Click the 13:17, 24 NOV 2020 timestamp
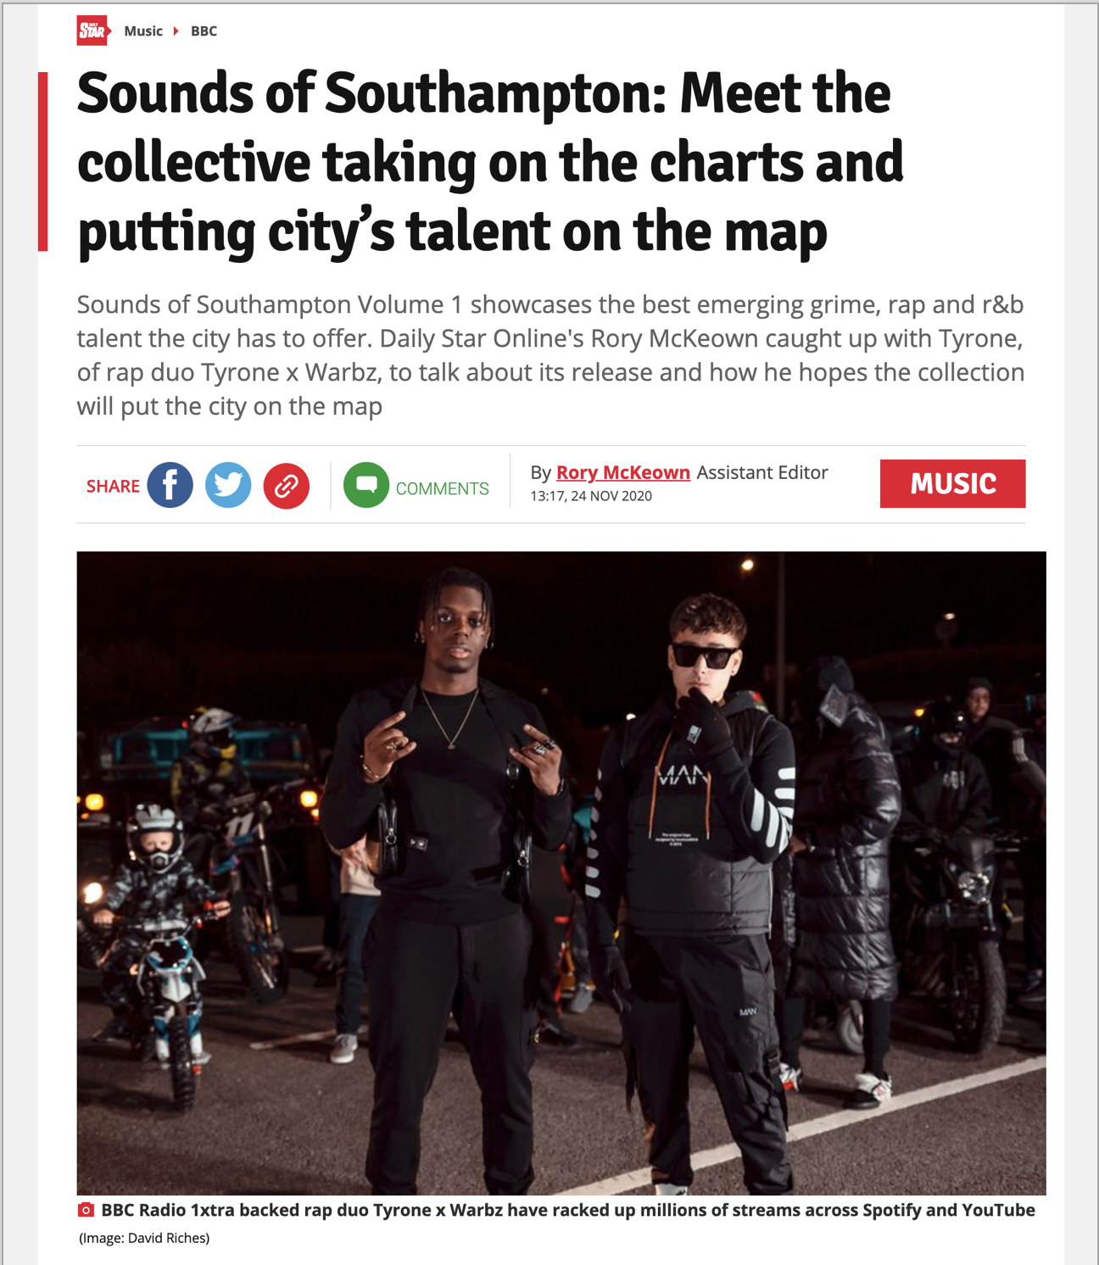The width and height of the screenshot is (1099, 1265). pos(591,496)
